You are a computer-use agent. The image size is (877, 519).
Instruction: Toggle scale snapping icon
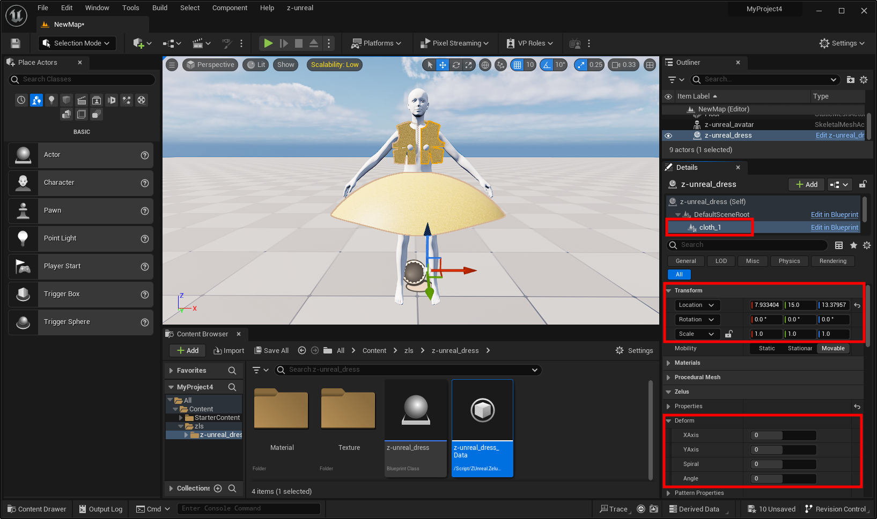[x=581, y=65]
